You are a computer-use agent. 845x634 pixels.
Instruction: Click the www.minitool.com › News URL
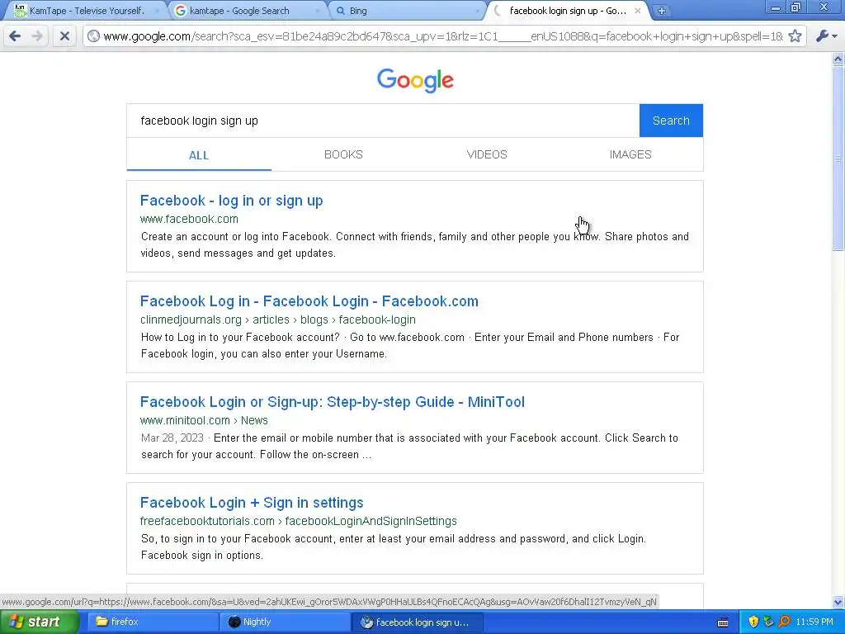pyautogui.click(x=204, y=420)
